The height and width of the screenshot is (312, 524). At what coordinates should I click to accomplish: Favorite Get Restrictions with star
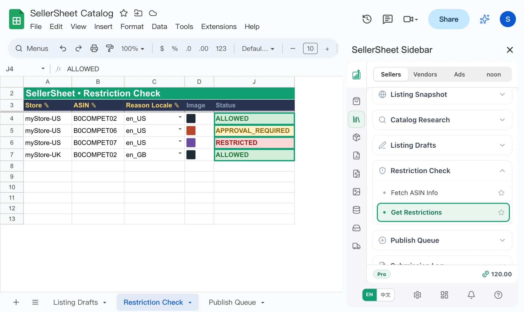[x=501, y=212]
